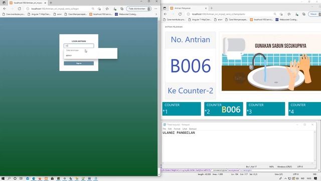Click the 'No. Antrian' header text
The image size is (321, 181).
[x=191, y=40]
